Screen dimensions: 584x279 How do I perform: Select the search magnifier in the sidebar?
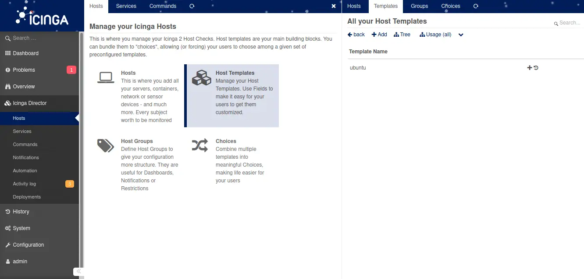pyautogui.click(x=7, y=38)
